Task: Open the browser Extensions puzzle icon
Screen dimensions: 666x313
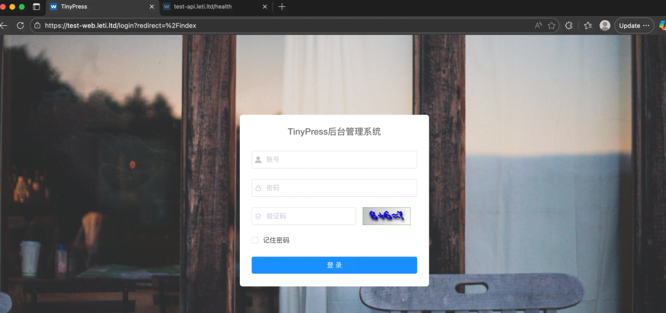Action: pos(569,26)
